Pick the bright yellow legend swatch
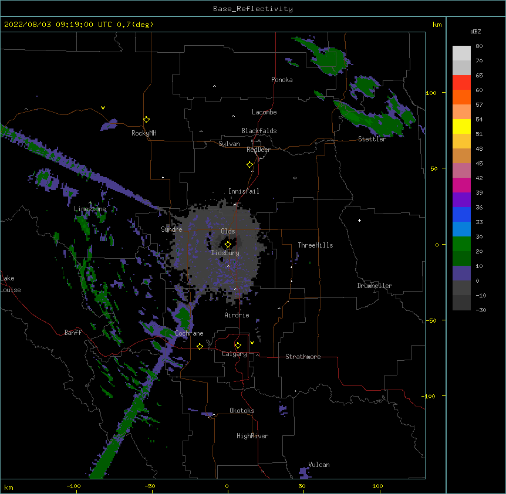Screen dimensions: 506x494 tap(461, 126)
